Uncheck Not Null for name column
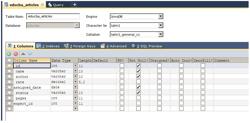This screenshot has height=123, width=250. click(x=138, y=71)
